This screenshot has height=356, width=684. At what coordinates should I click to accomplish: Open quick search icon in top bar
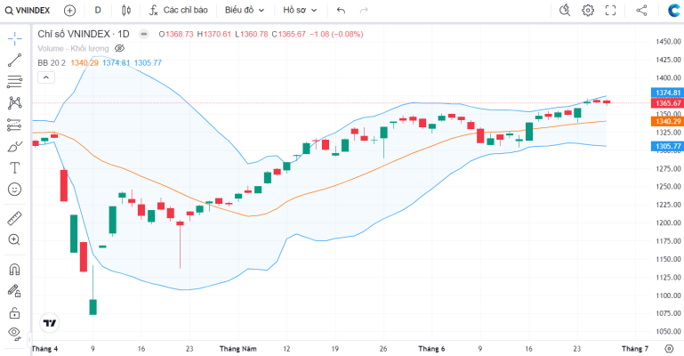point(565,10)
